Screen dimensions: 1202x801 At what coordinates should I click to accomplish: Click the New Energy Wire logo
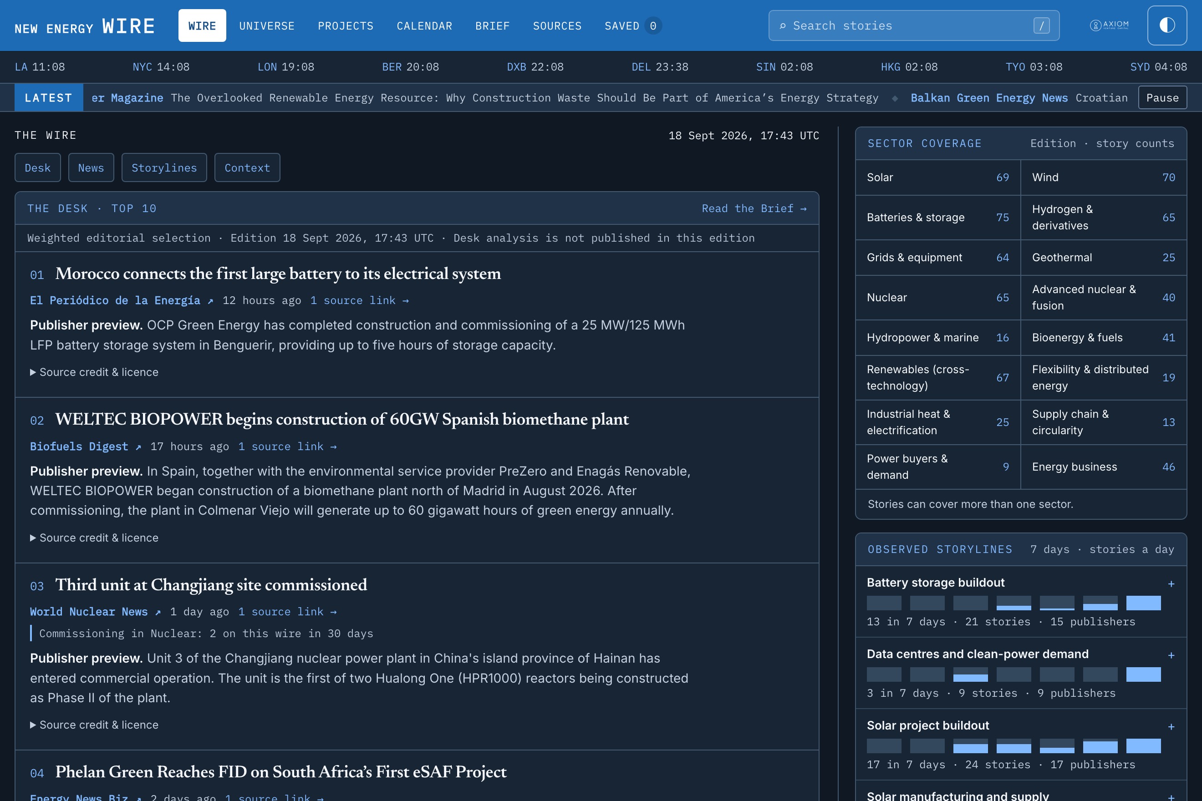[85, 26]
